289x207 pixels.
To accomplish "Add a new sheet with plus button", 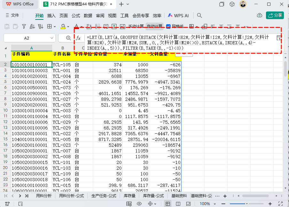I will [225, 196].
